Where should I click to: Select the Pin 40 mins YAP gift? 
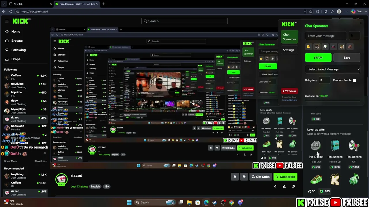[354, 154]
